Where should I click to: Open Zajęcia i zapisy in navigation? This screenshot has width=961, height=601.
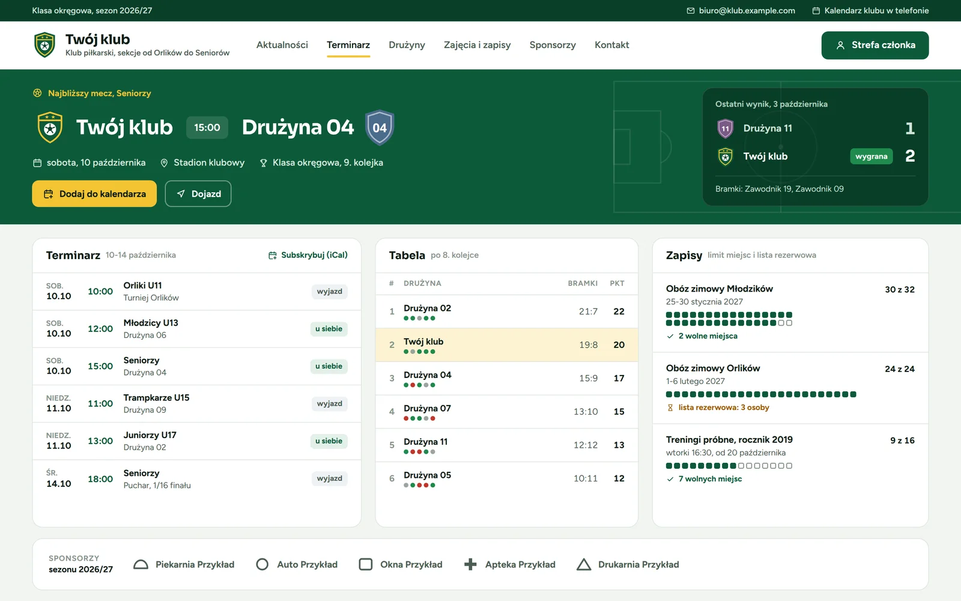(x=477, y=45)
